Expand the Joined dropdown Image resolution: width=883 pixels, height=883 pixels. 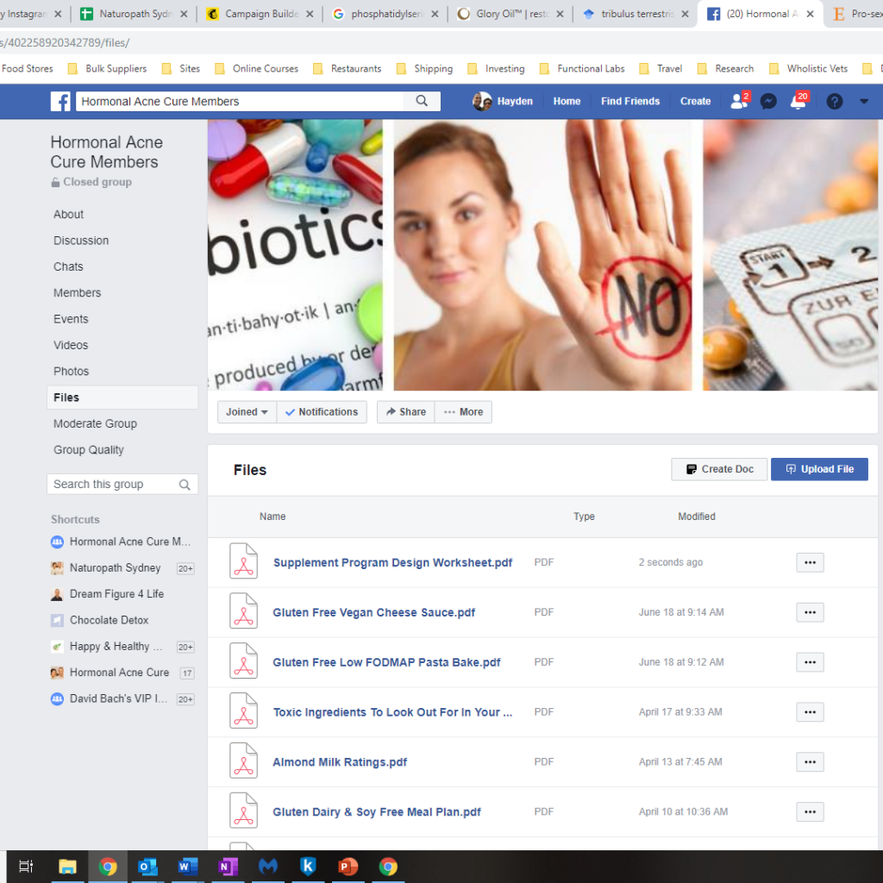tap(247, 412)
